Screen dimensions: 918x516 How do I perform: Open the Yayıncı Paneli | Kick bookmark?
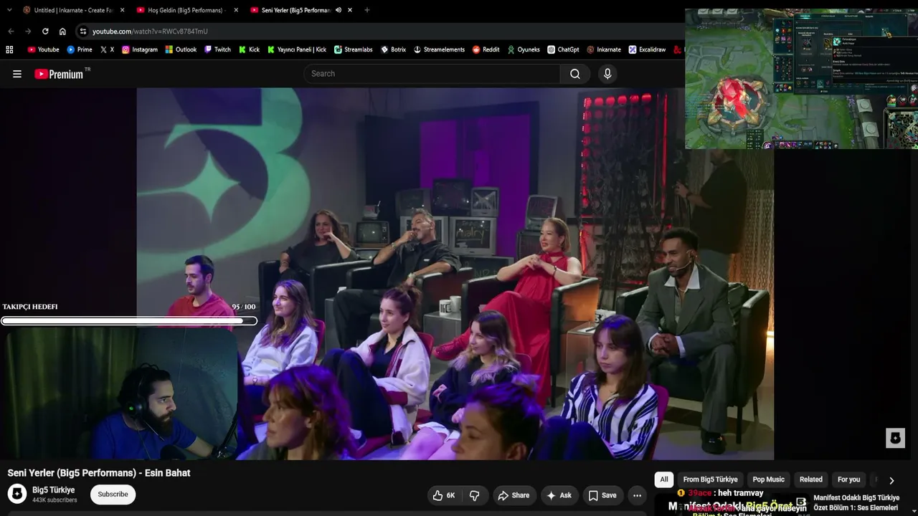click(x=296, y=49)
